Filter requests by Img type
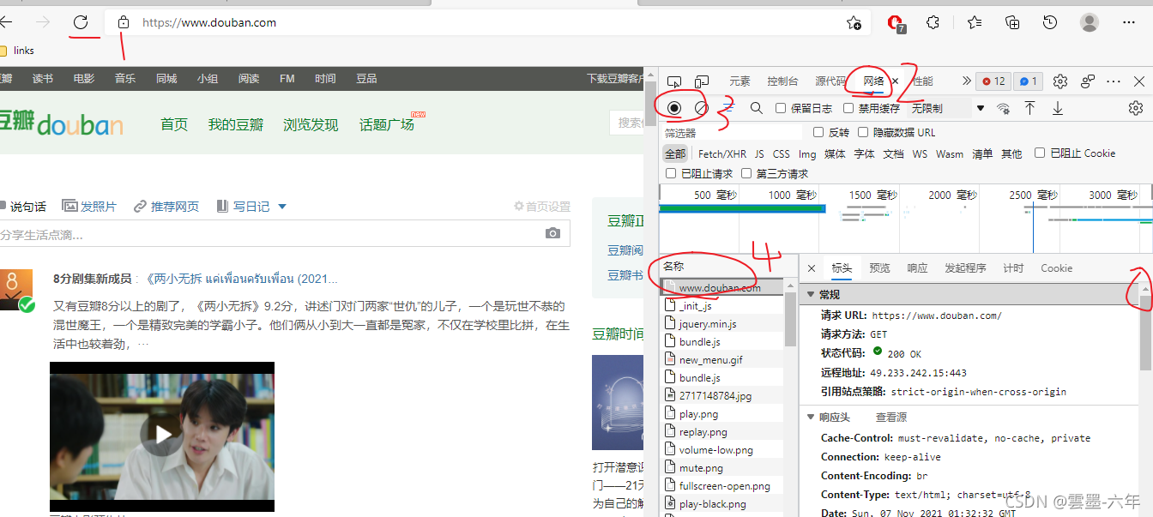1153x517 pixels. point(807,153)
